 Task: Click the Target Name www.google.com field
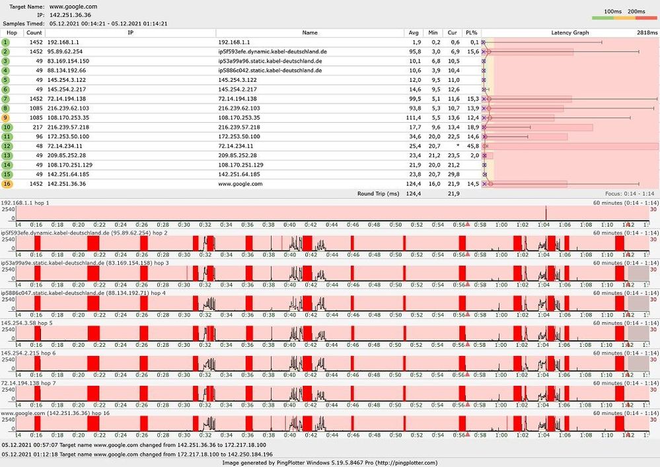73,7
